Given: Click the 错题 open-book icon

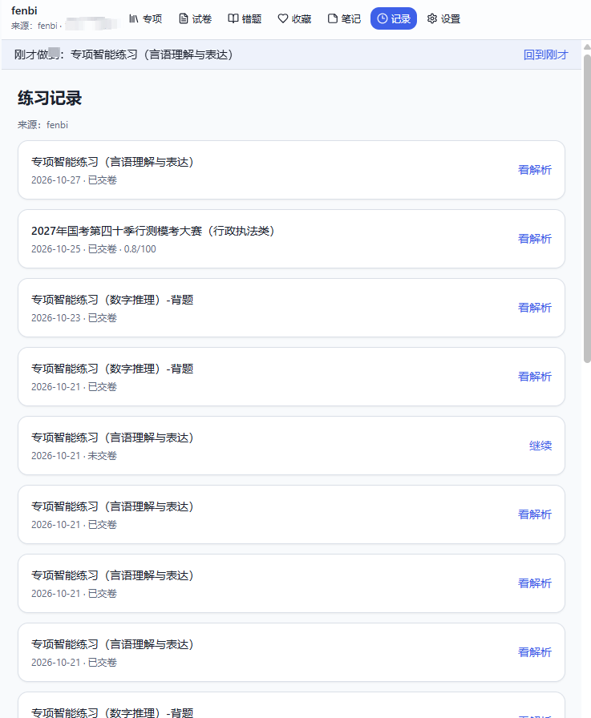Looking at the screenshot, I should click(x=233, y=18).
